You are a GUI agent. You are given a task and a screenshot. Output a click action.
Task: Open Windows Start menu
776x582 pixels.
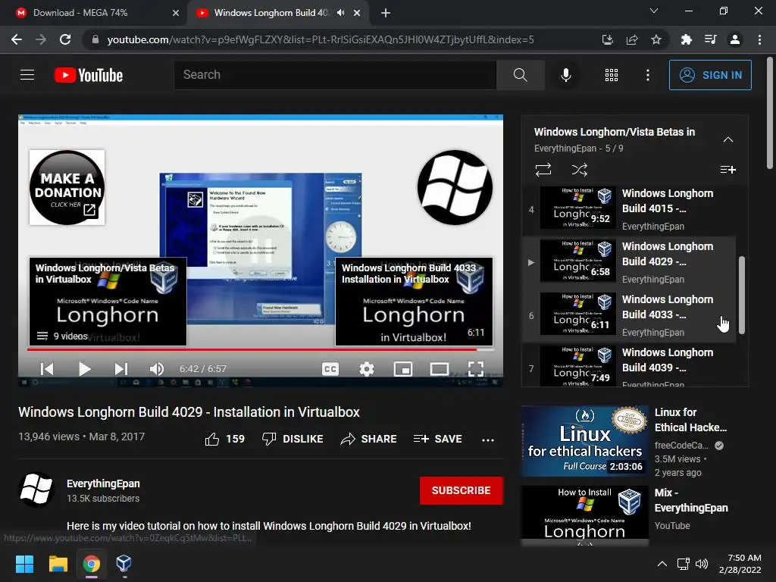pos(24,564)
